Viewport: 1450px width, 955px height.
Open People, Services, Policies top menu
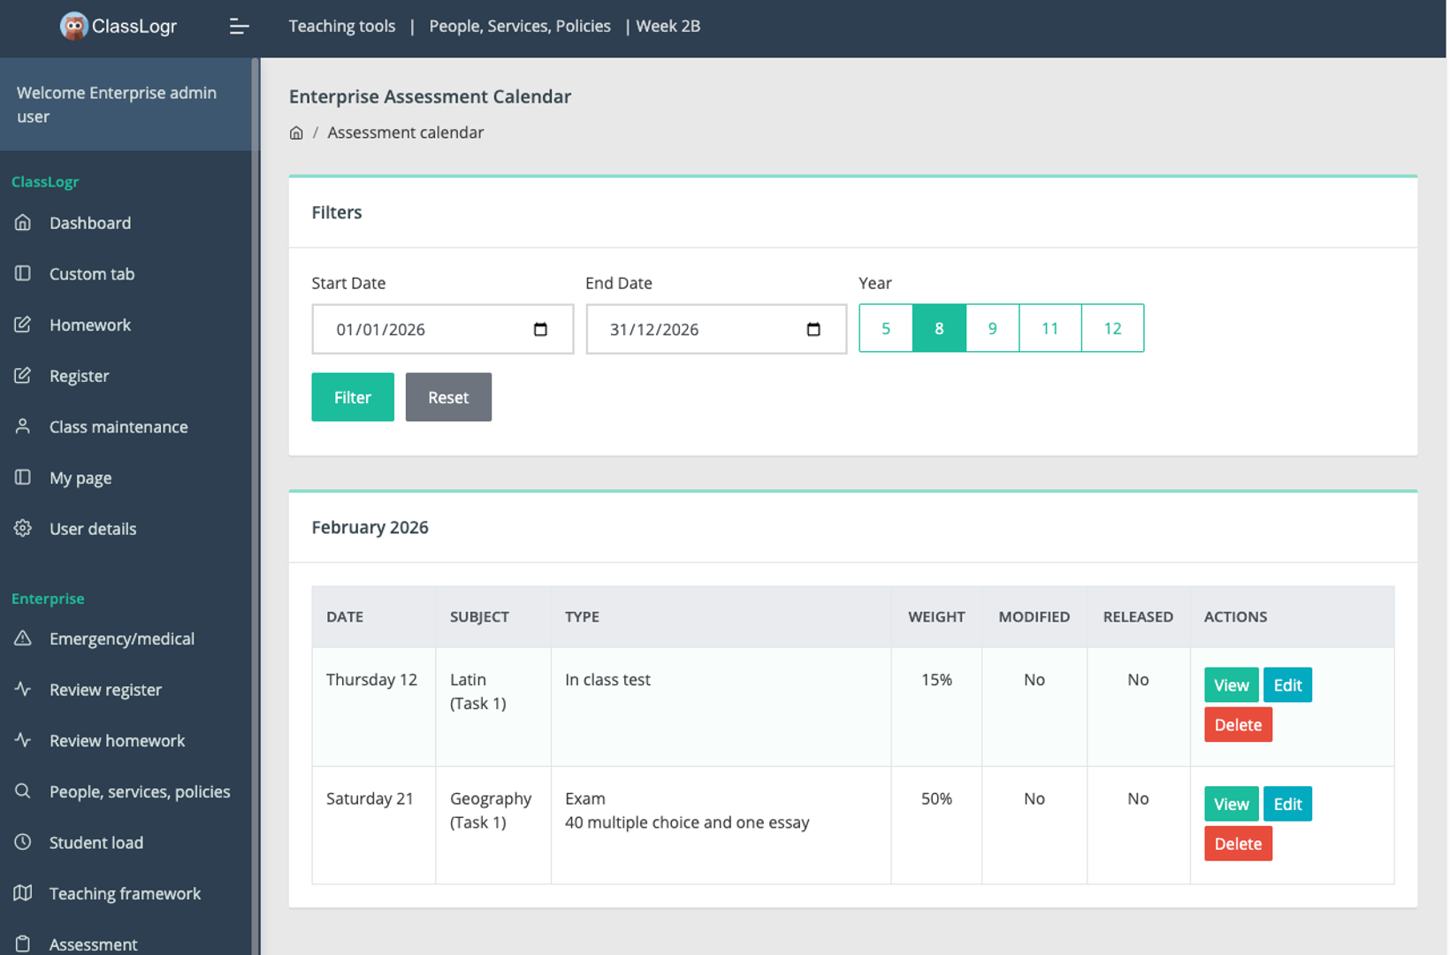(x=520, y=27)
